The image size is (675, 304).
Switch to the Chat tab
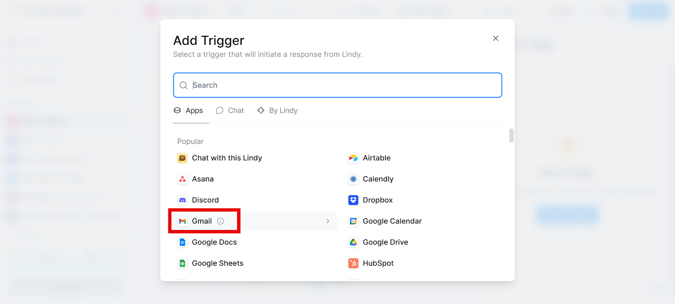230,110
